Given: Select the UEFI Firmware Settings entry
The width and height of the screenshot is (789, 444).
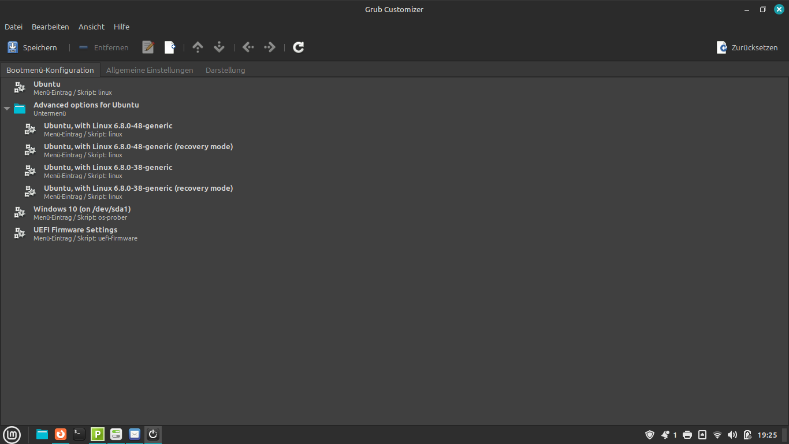Looking at the screenshot, I should [x=394, y=234].
